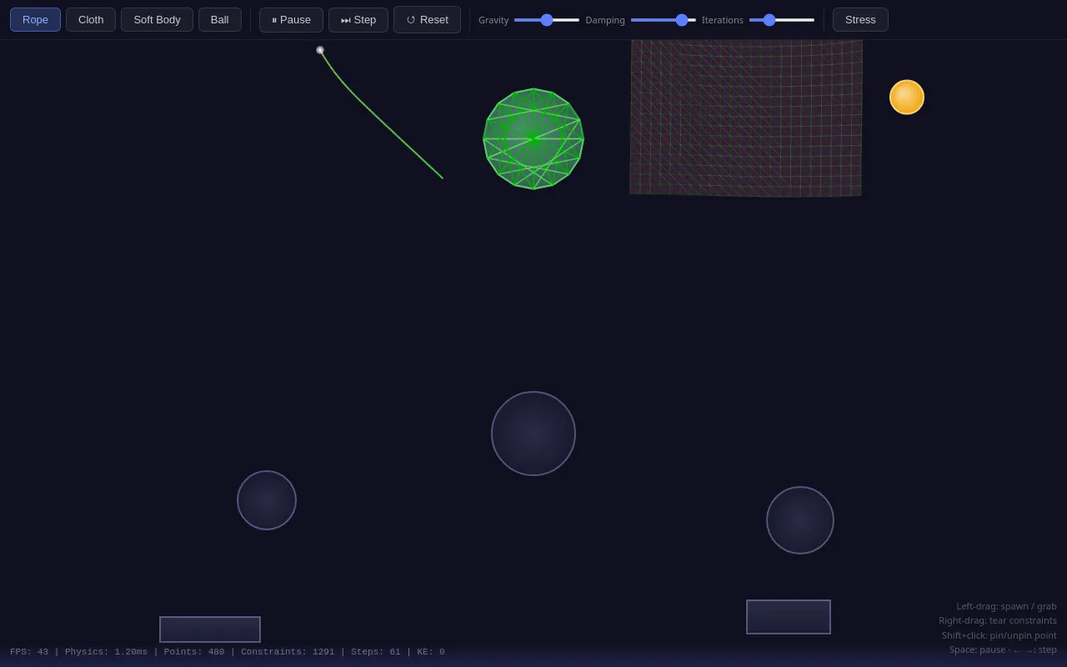
Task: Select the Rope spawn tool
Action: tap(35, 20)
